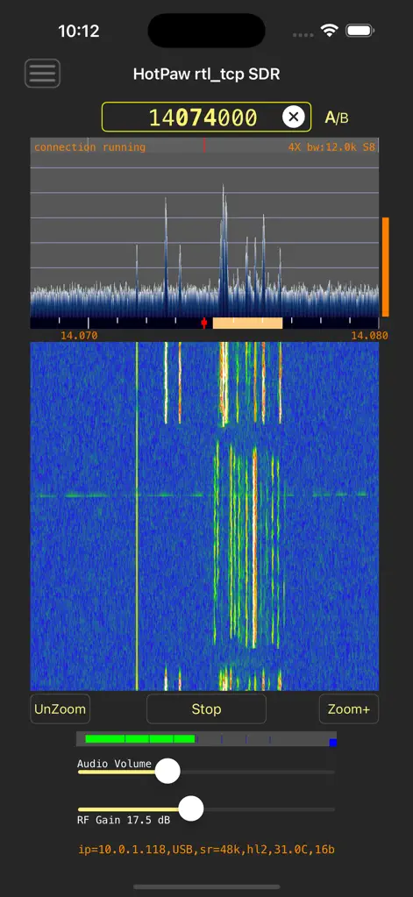Click the 14.080 frequency label
Image resolution: width=413 pixels, height=897 pixels.
(x=369, y=336)
